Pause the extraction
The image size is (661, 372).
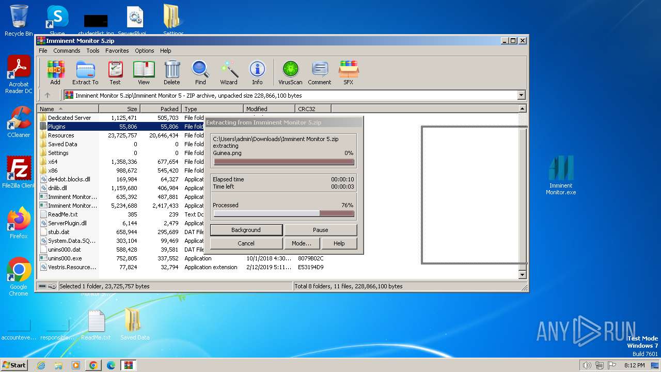pos(320,230)
